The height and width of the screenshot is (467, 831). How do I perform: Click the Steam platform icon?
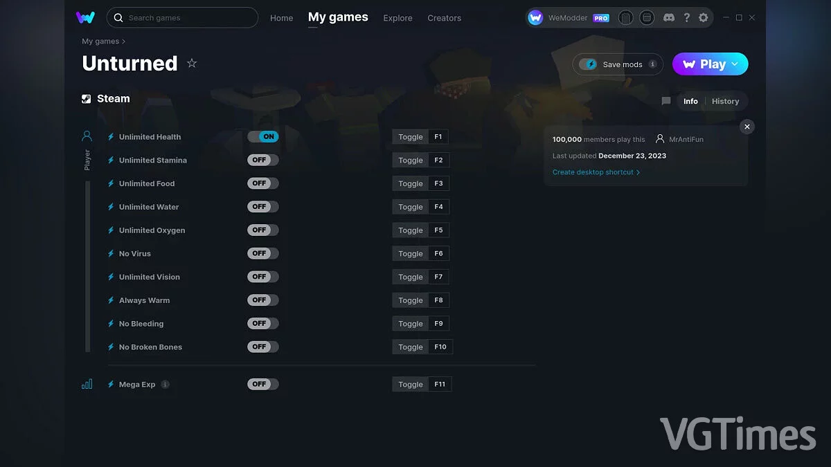tap(87, 99)
